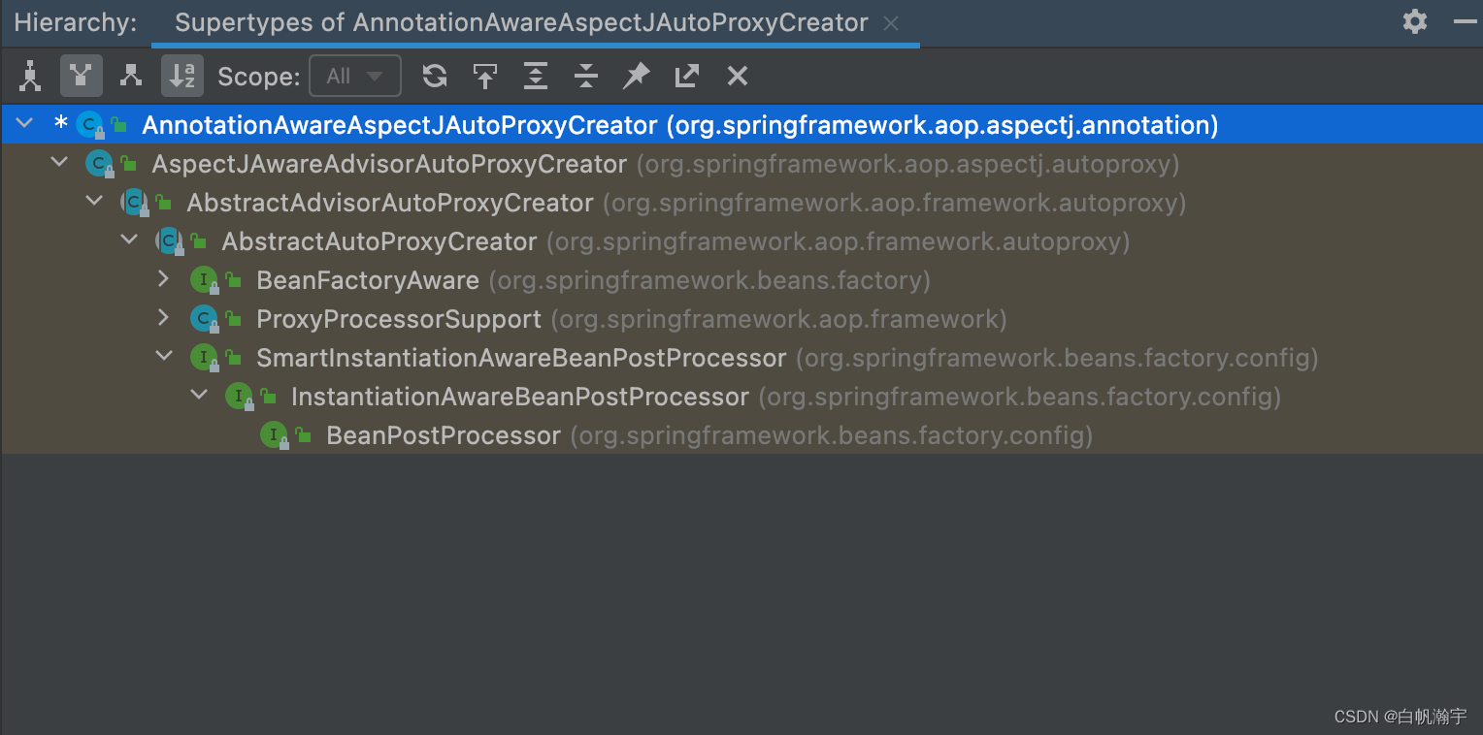Image resolution: width=1483 pixels, height=735 pixels.
Task: Click green lock icon beside ProxyProcessorSupport
Action: [233, 319]
